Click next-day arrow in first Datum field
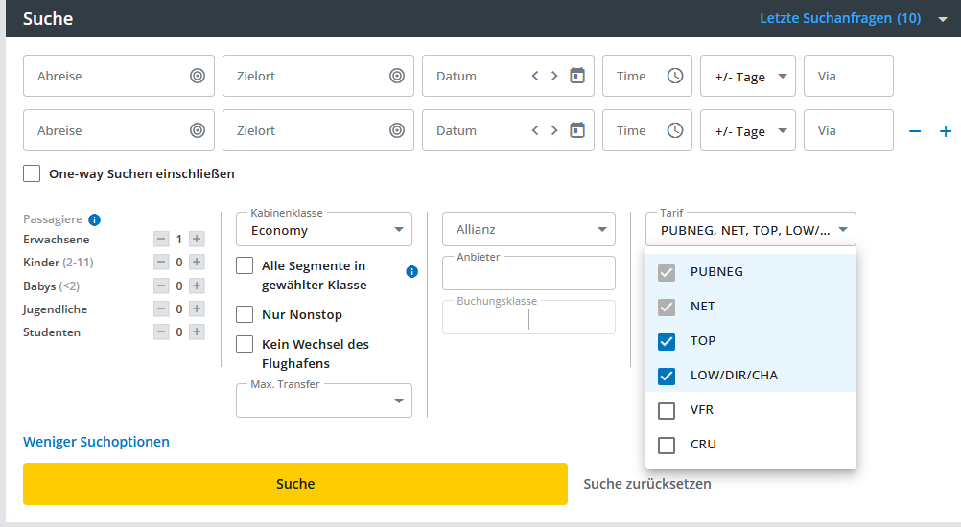The image size is (961, 527). coord(554,76)
